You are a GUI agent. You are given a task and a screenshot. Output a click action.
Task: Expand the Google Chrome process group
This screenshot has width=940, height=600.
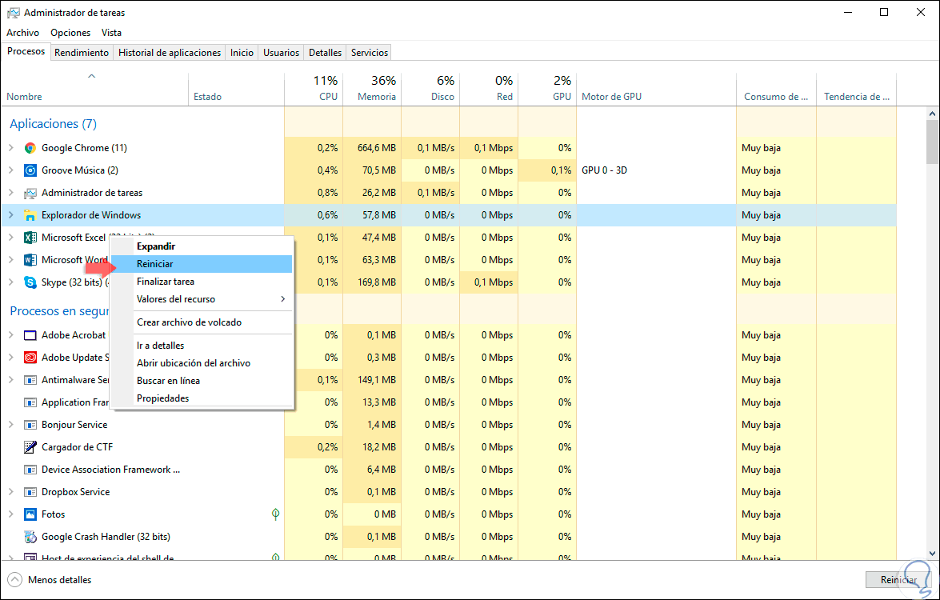pyautogui.click(x=10, y=148)
